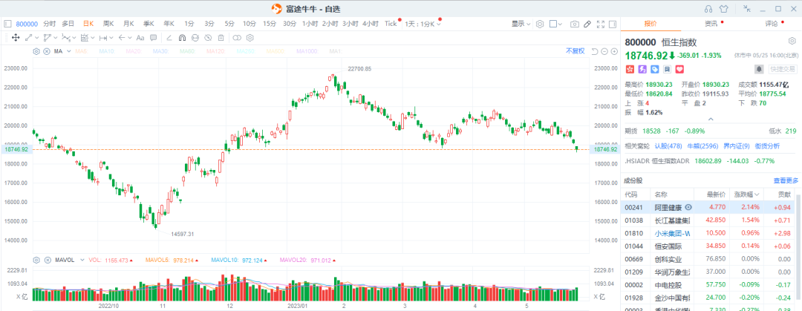Screen dimensions: 802x311
Task: Open chart settings gear next to 显示
Action: pos(540,24)
